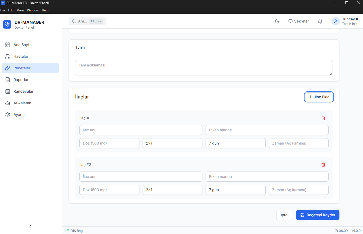
Task: Click the user avatar icon
Action: (336, 21)
